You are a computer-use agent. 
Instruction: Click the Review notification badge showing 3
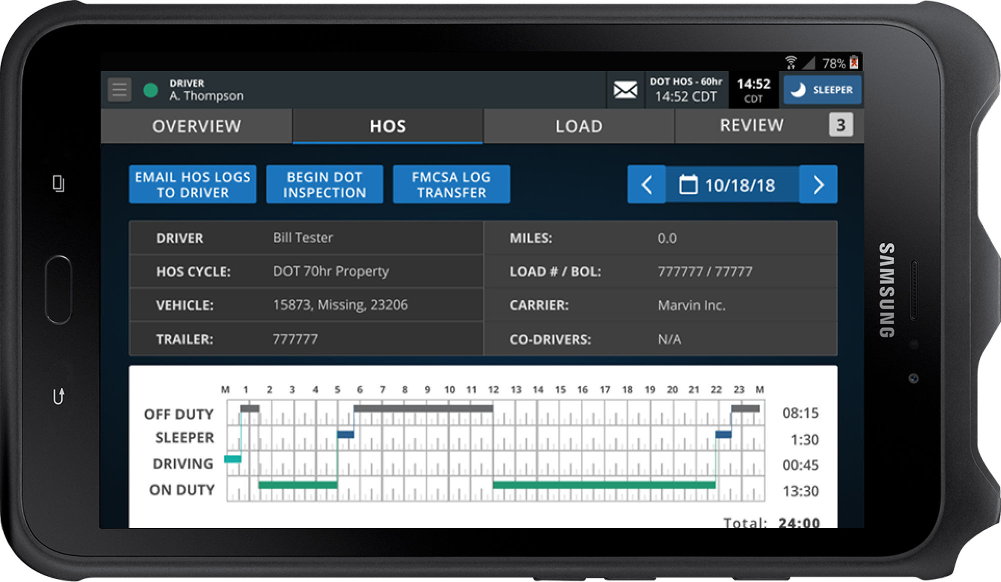point(840,125)
